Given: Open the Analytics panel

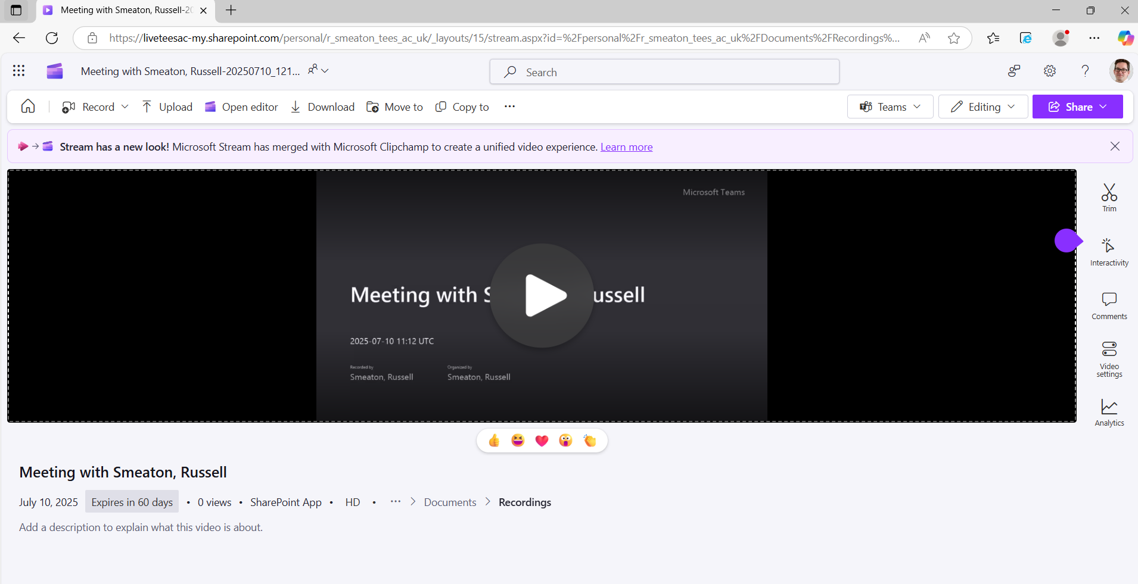Looking at the screenshot, I should 1109,413.
